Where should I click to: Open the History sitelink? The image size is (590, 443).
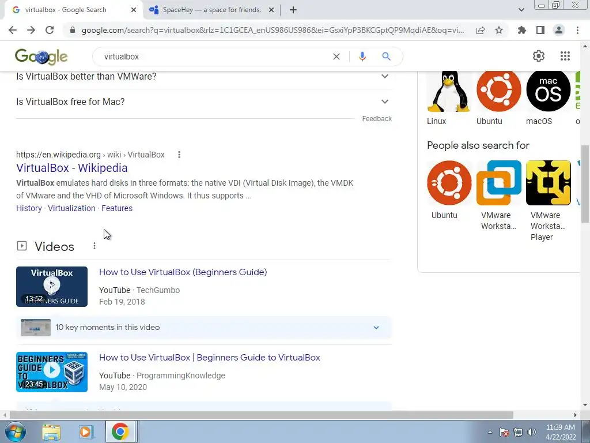[29, 208]
